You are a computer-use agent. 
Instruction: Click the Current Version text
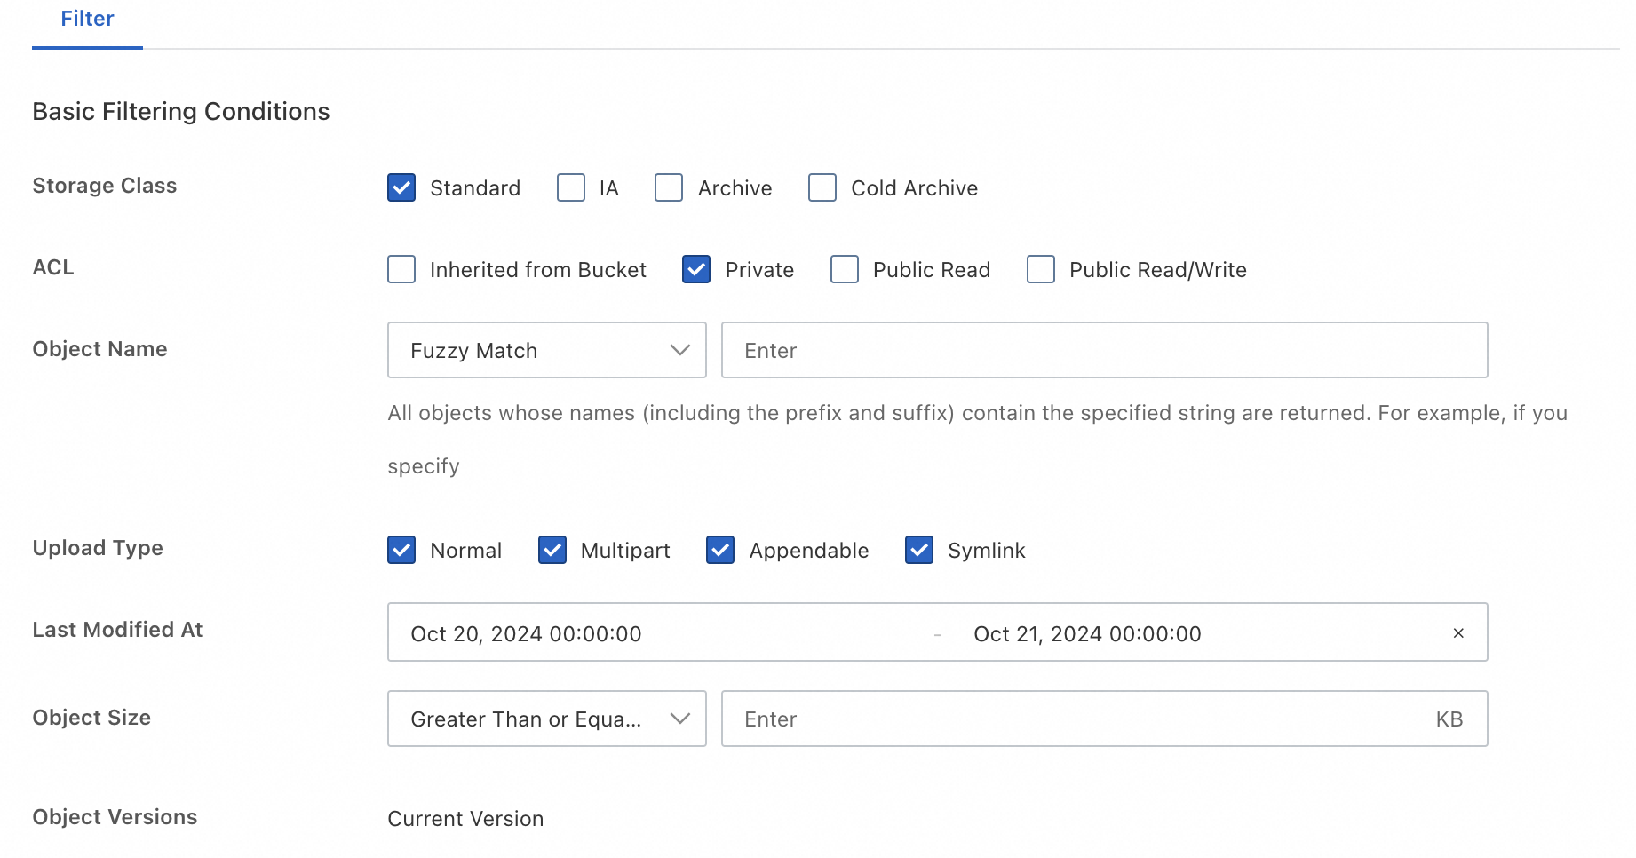465,818
